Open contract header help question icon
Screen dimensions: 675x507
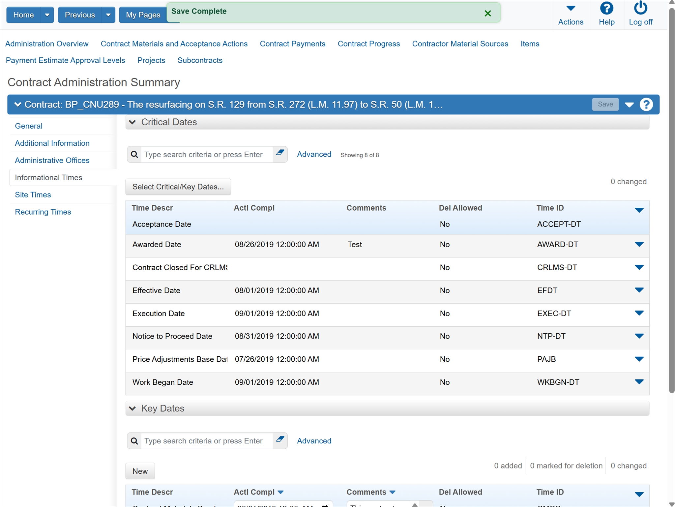[x=646, y=105]
